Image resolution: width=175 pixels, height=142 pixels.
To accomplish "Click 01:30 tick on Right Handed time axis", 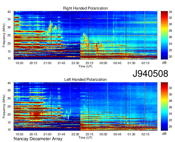I will pyautogui.click(x=131, y=63).
